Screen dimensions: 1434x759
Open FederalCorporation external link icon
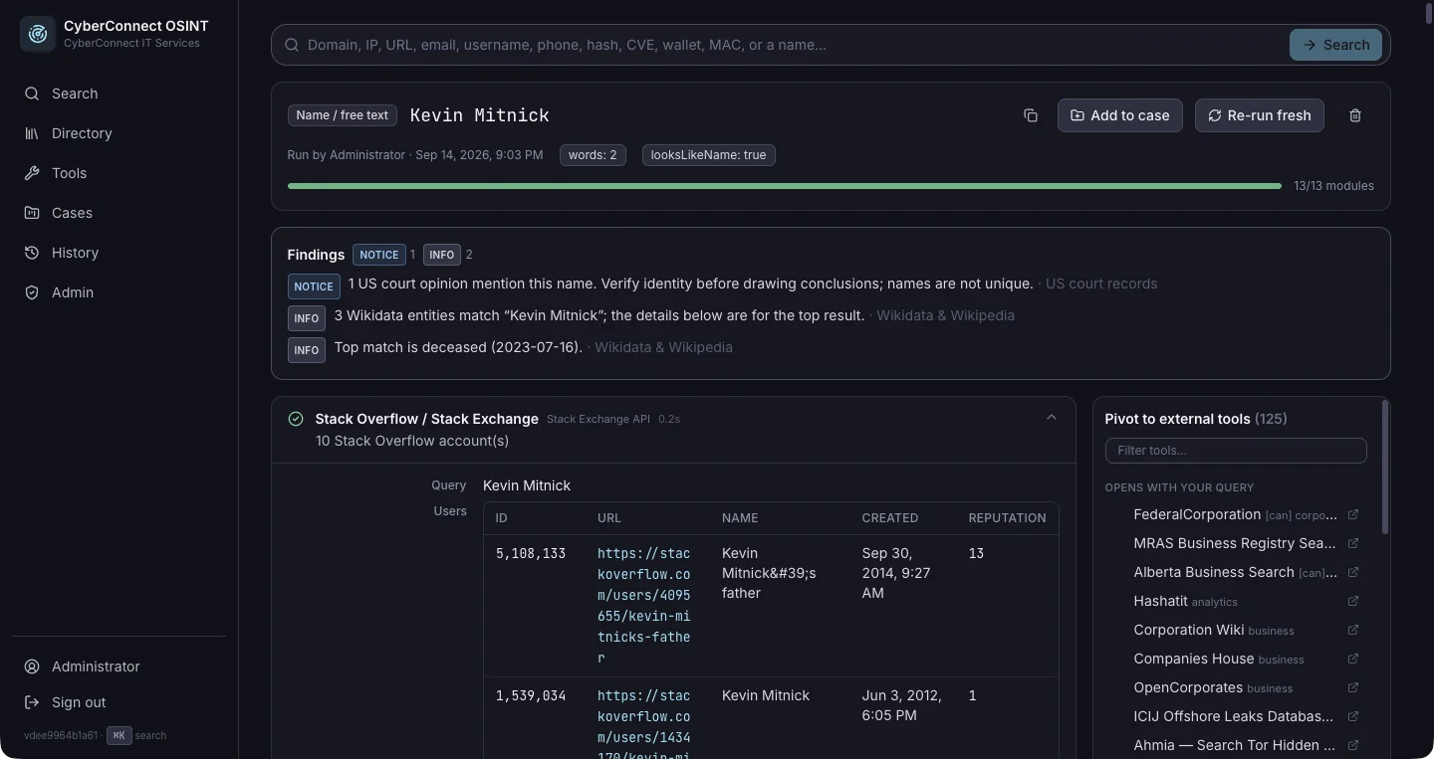point(1353,514)
